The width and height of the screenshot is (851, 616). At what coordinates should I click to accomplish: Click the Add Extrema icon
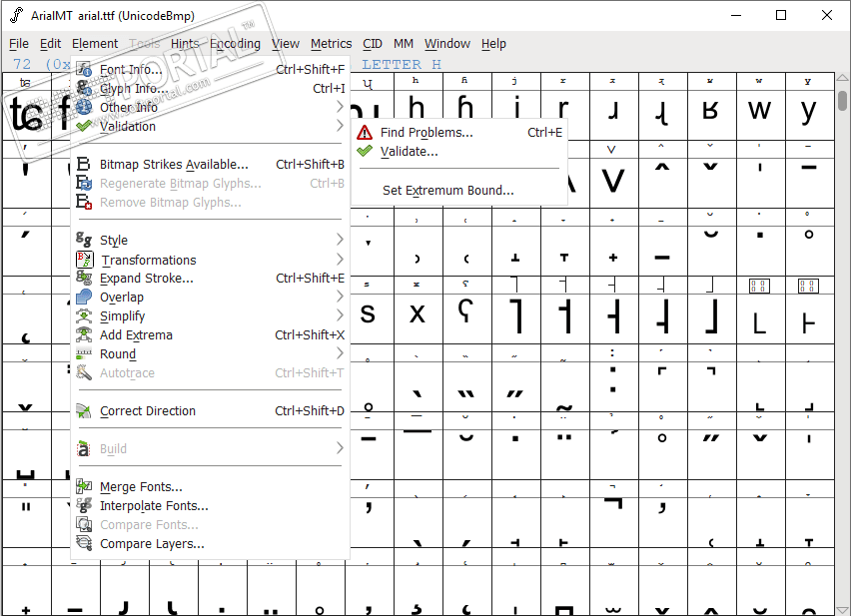click(x=84, y=334)
